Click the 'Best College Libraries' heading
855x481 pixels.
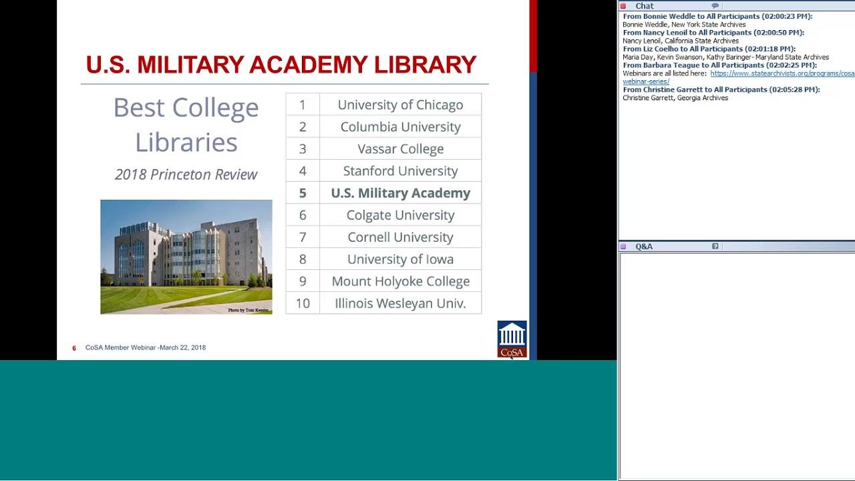(x=186, y=125)
